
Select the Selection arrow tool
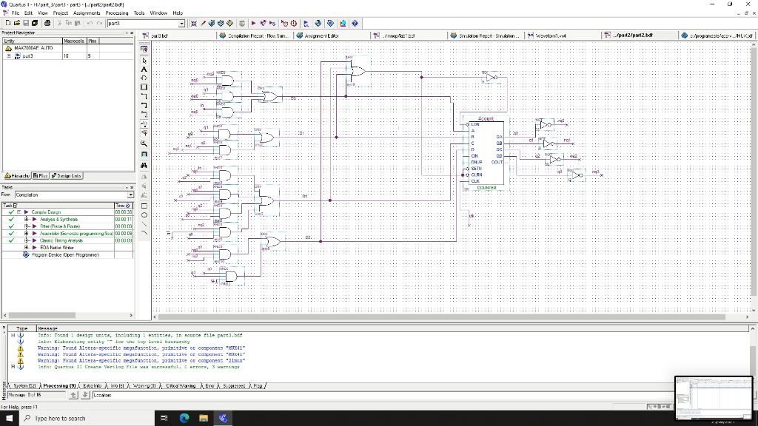click(x=144, y=61)
